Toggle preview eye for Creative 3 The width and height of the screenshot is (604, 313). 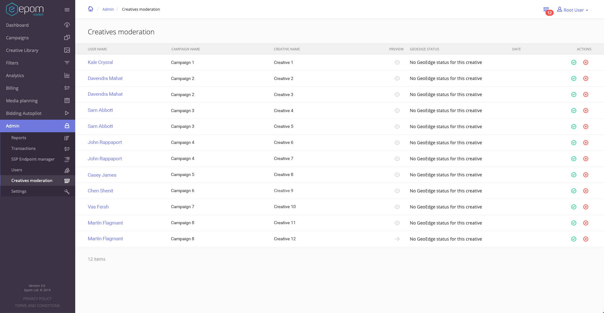(397, 94)
